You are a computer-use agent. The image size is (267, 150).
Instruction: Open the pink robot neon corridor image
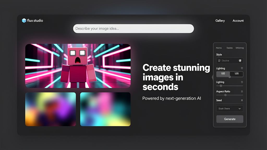click(x=78, y=66)
